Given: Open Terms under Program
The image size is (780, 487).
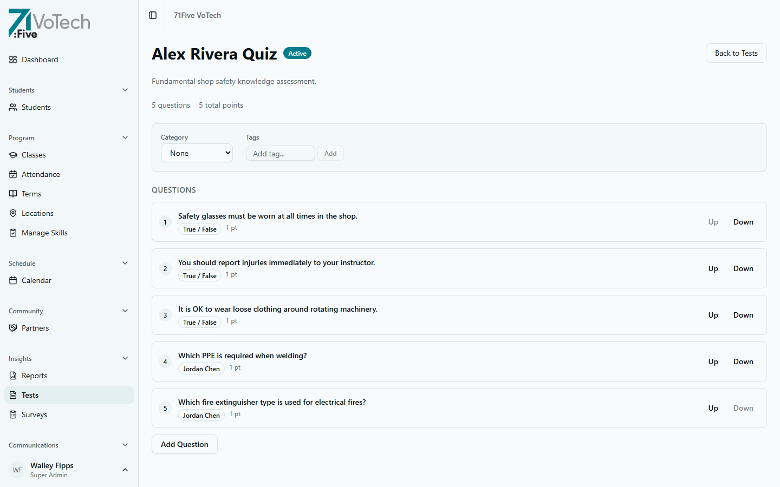Looking at the screenshot, I should 31,194.
